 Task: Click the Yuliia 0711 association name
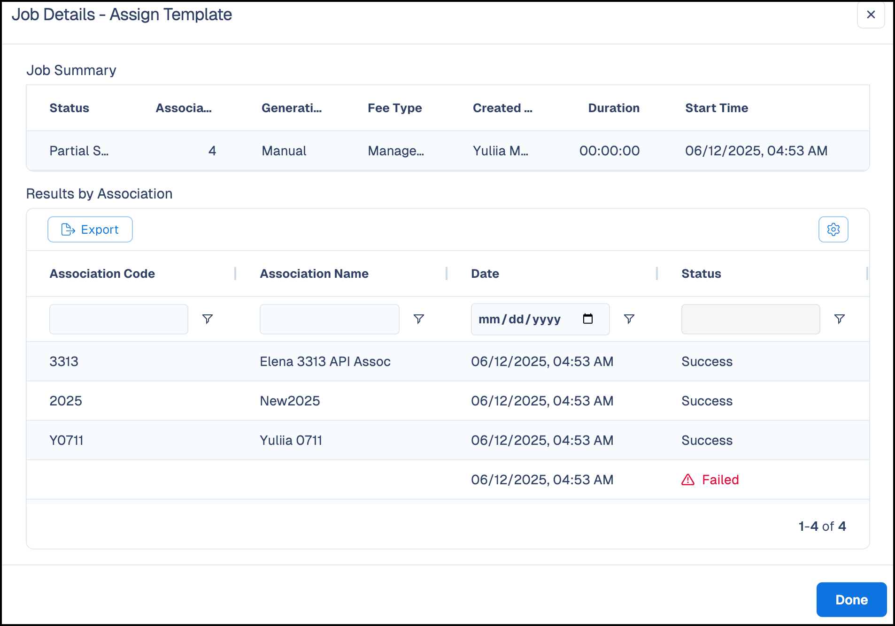point(291,440)
